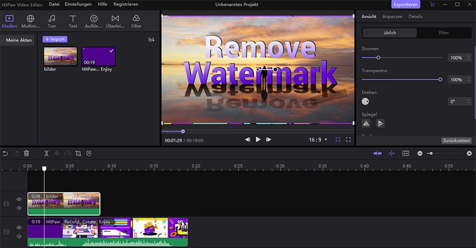Image resolution: width=476 pixels, height=248 pixels.
Task: Click the Transparenz slider handle
Action: pos(440,80)
